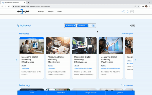Viewport: 152px width, 95px height.
Task: Expand the tab search chevron
Action: coord(150,3)
